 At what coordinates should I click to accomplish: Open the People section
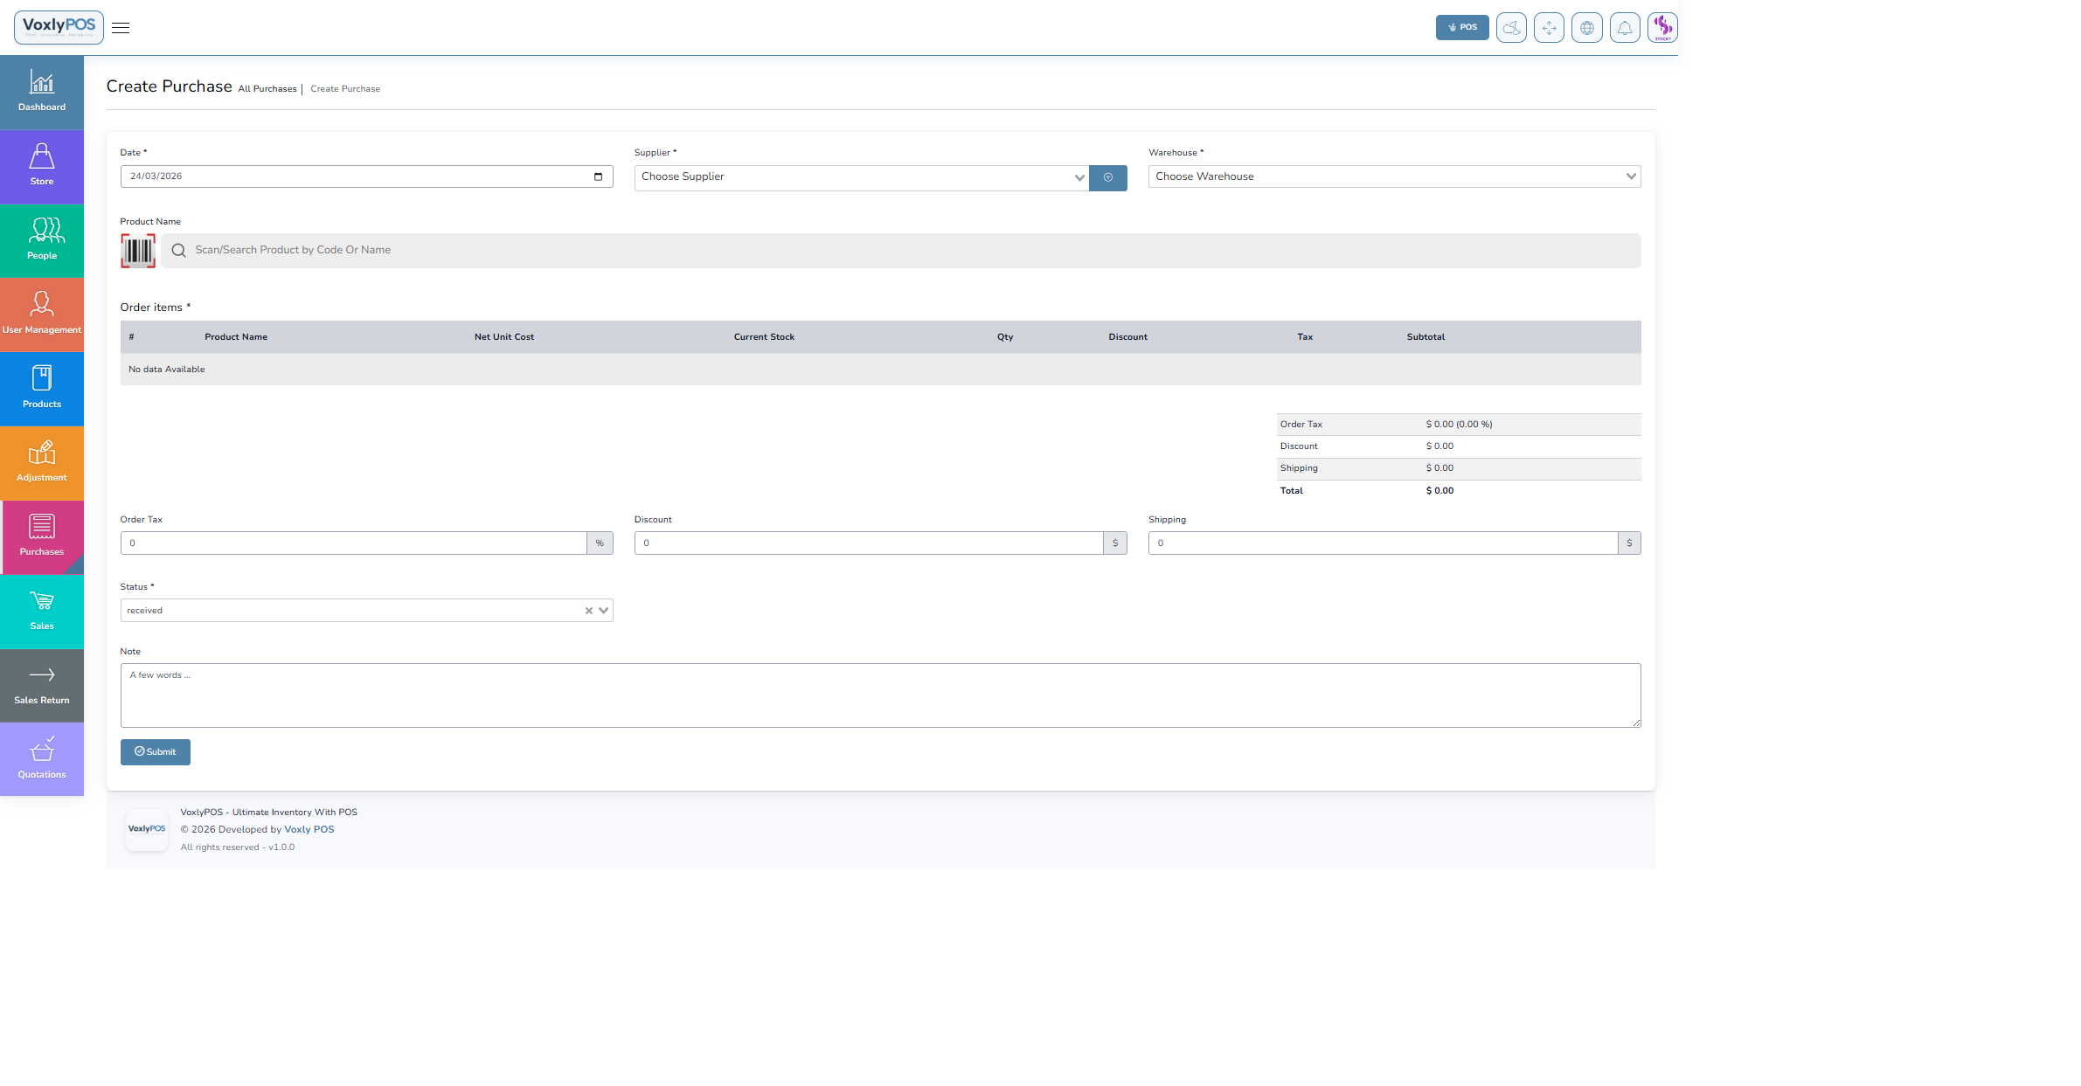click(41, 240)
